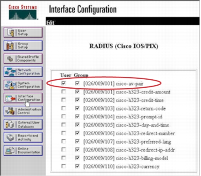201x176 pixels.
Task: Open Administration Control
Action: 23,111
